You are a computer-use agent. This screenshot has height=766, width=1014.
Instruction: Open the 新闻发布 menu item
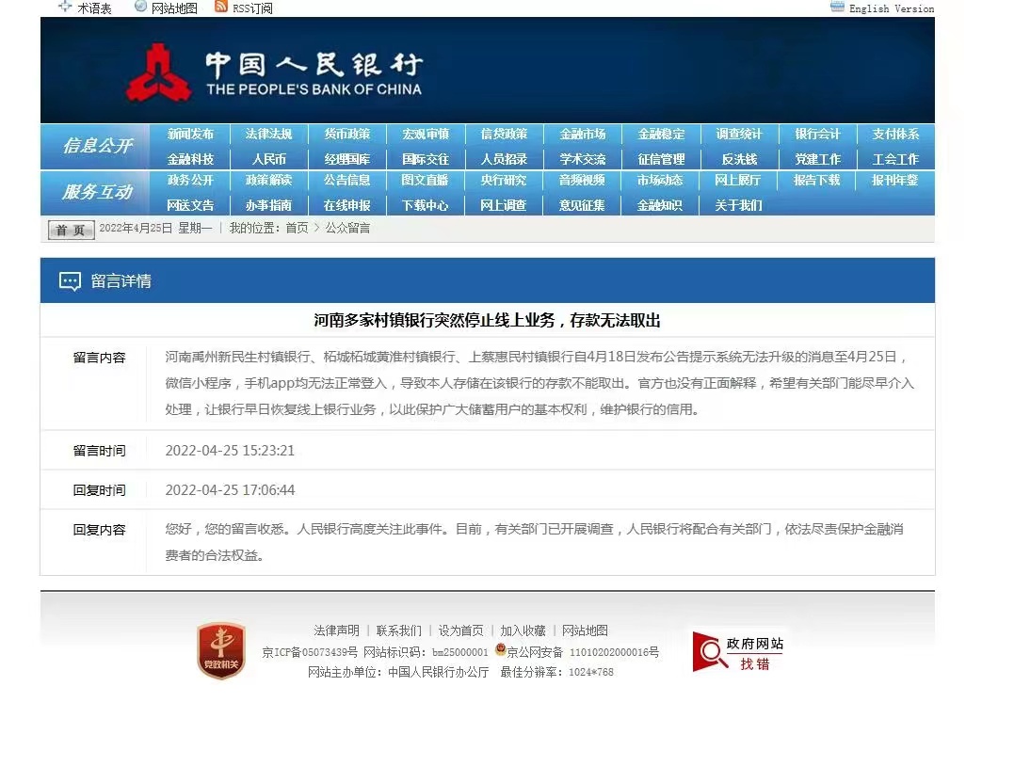190,135
